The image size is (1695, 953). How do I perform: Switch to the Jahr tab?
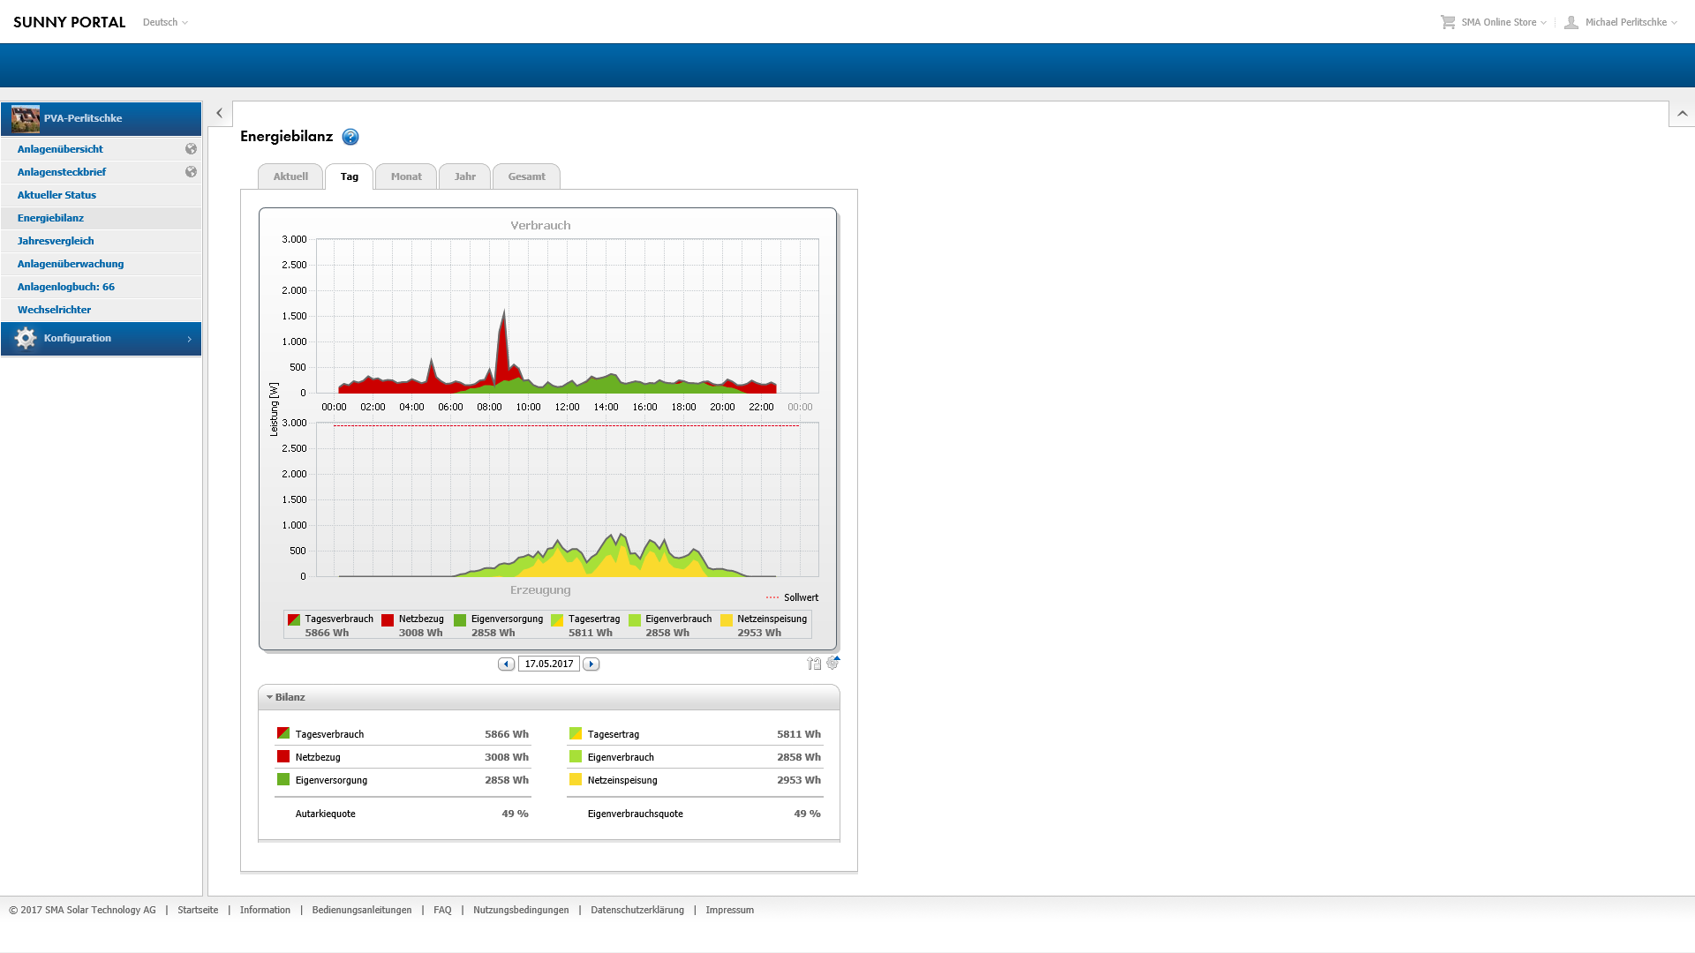[464, 176]
